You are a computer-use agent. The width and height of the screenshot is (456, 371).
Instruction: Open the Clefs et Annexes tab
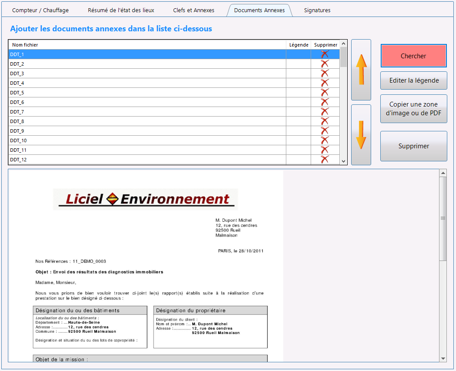pos(194,10)
